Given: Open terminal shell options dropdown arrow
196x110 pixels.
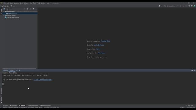Looking at the screenshot, I should (x=20, y=71).
